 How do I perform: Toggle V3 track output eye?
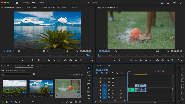point(113,78)
